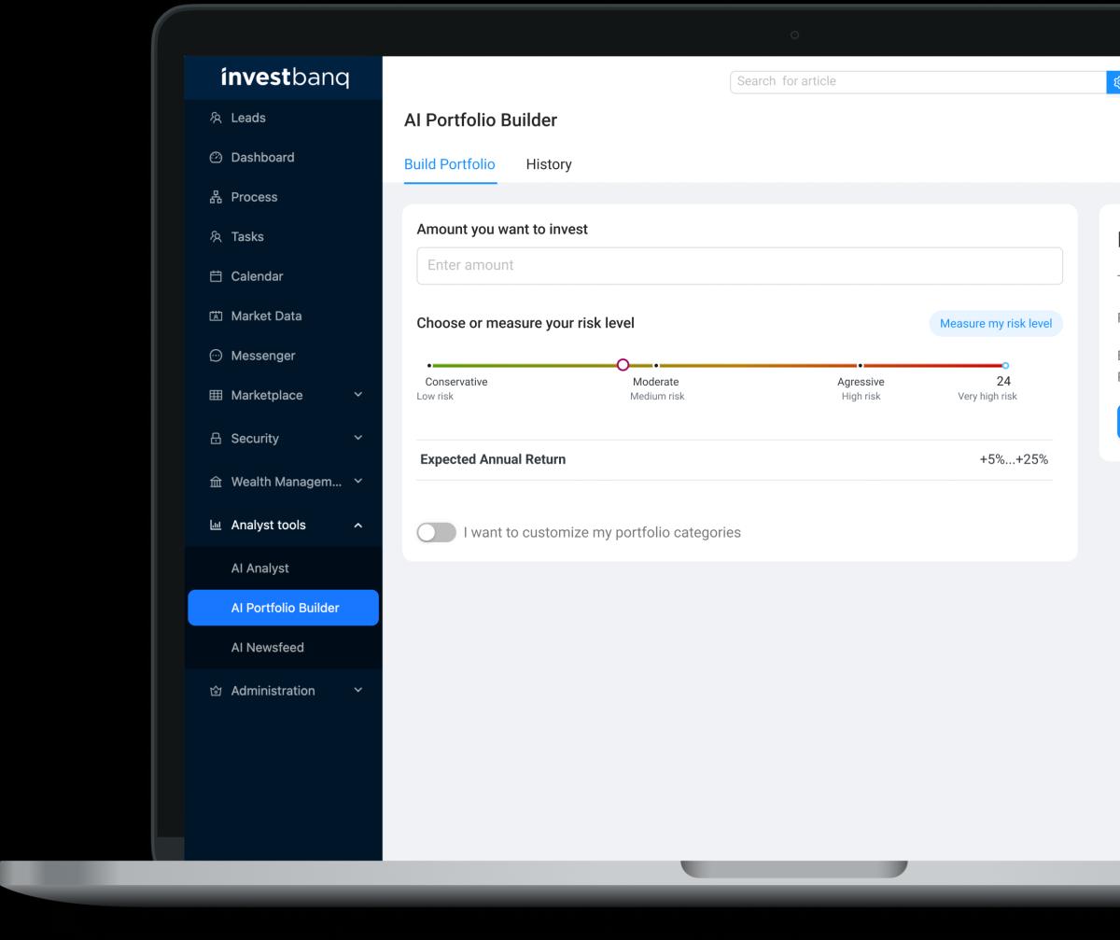The image size is (1120, 940).
Task: Click the Tasks icon in the sidebar
Action: (216, 237)
